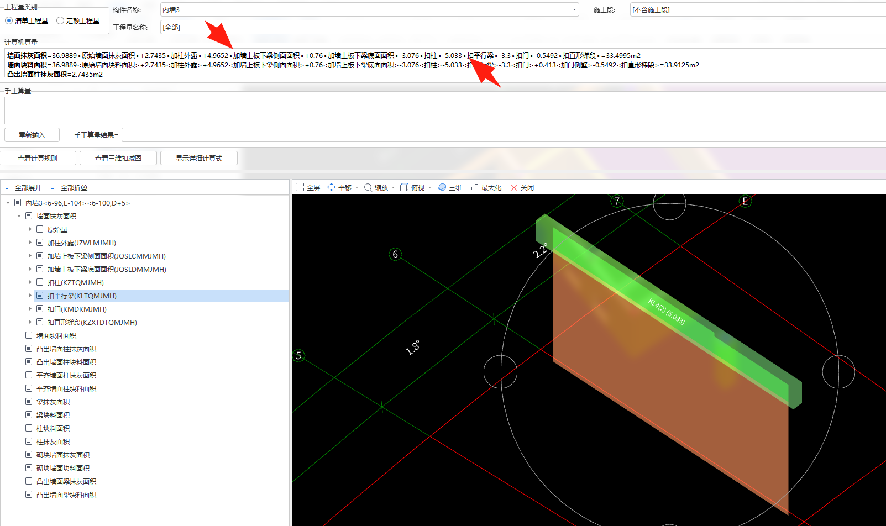Viewport: 886px width, 526px height.
Task: Expand the 原始量 tree item
Action: (30, 229)
